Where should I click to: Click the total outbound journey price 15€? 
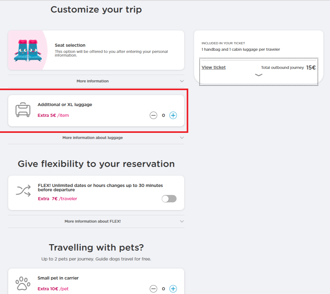pyautogui.click(x=311, y=68)
